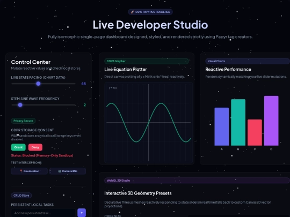The height and width of the screenshot is (217, 290).
Task: Click the STEM Grapher tag
Action: pos(147,61)
